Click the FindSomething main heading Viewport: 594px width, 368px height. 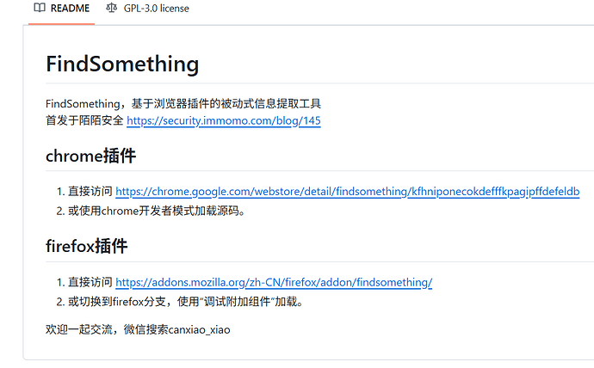122,64
